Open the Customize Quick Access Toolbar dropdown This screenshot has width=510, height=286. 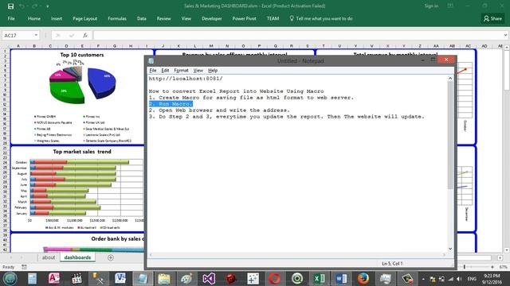tap(48, 6)
